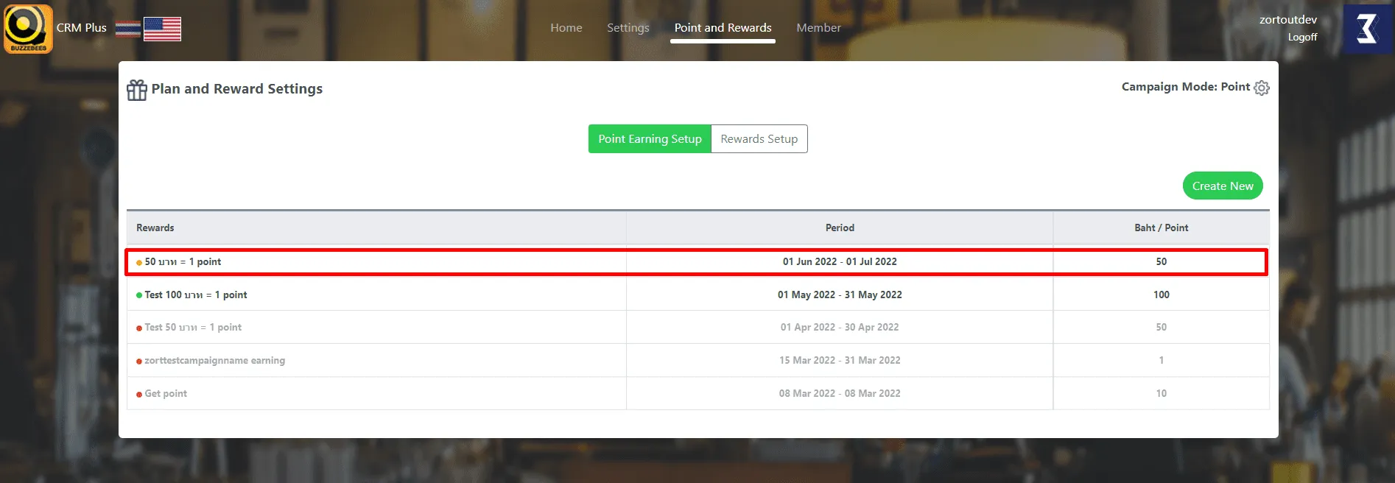This screenshot has height=483, width=1395.
Task: Switch to the Rewards Setup tab
Action: (x=759, y=139)
